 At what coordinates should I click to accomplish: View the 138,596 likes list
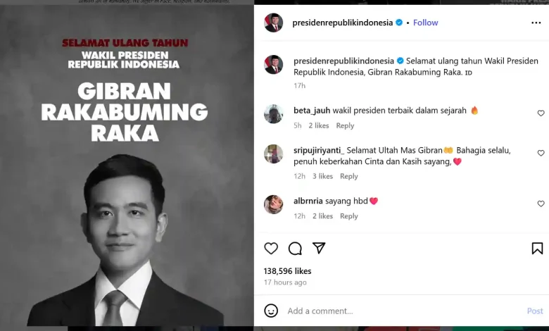coord(287,271)
